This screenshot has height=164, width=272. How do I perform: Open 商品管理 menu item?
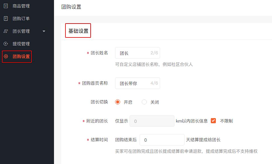click(21, 6)
